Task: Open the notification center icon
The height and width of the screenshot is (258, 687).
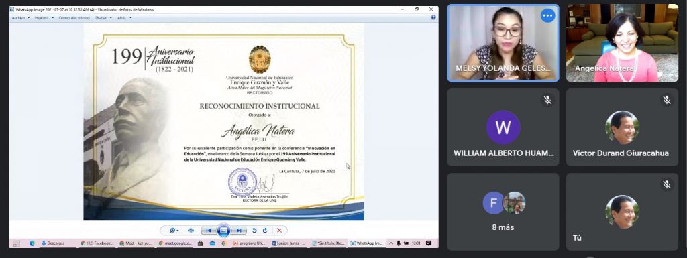Action: [428, 243]
